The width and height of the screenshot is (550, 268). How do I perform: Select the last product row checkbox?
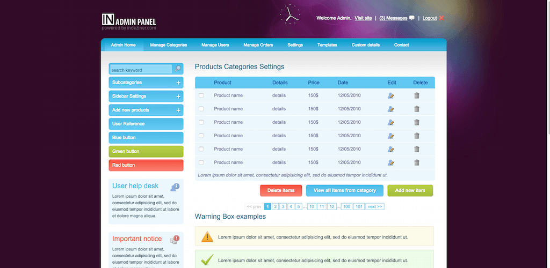point(201,162)
